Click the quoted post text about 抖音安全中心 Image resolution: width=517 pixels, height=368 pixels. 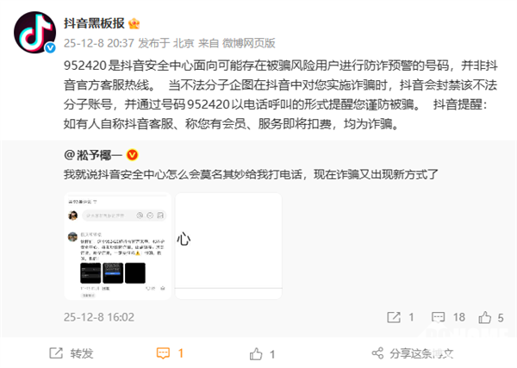pyautogui.click(x=251, y=174)
